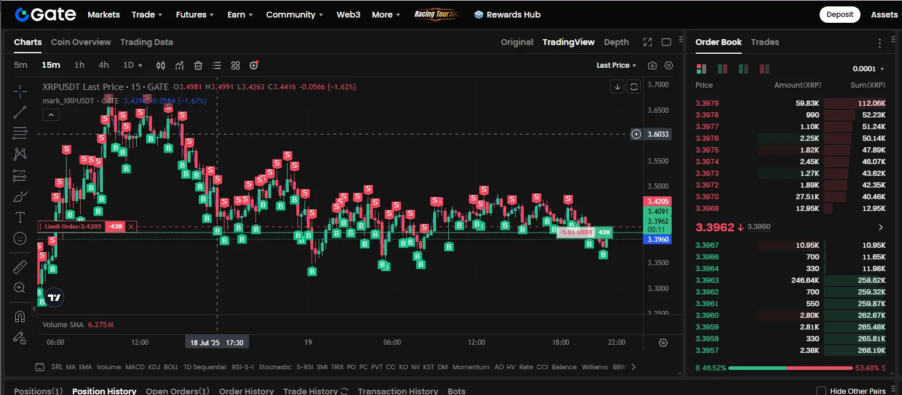This screenshot has height=395, width=902.
Task: Click the down arrow button on chart
Action: [x=617, y=87]
